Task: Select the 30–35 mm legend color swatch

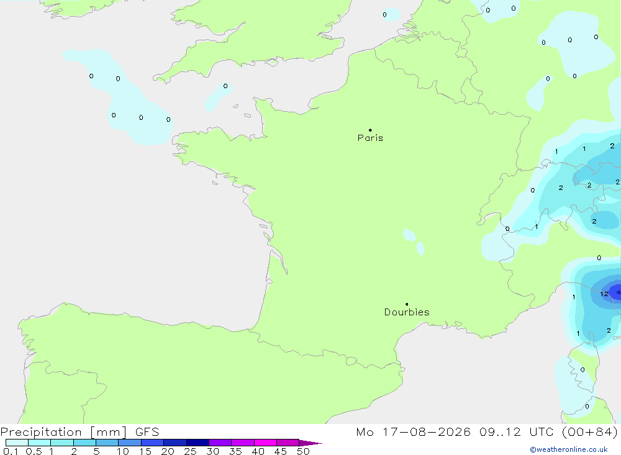Action: [x=220, y=443]
